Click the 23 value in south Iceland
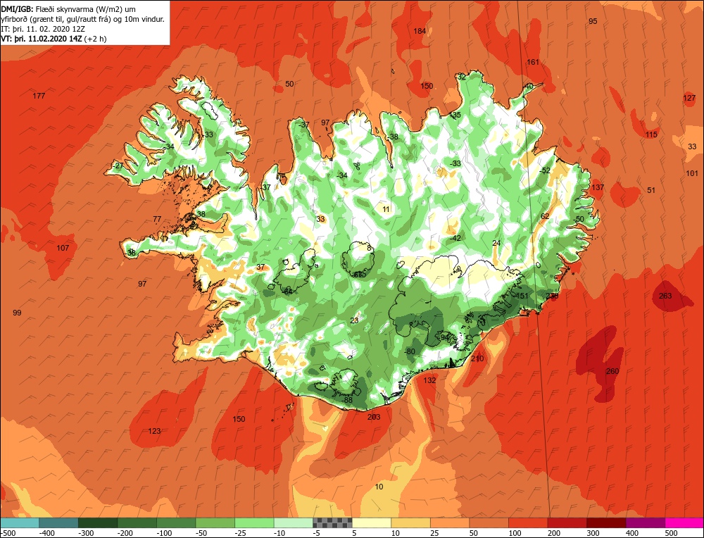Viewport: 704px width, 538px height. tap(355, 320)
